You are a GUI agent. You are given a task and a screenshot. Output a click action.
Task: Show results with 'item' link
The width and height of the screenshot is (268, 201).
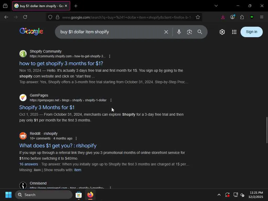coord(77,170)
